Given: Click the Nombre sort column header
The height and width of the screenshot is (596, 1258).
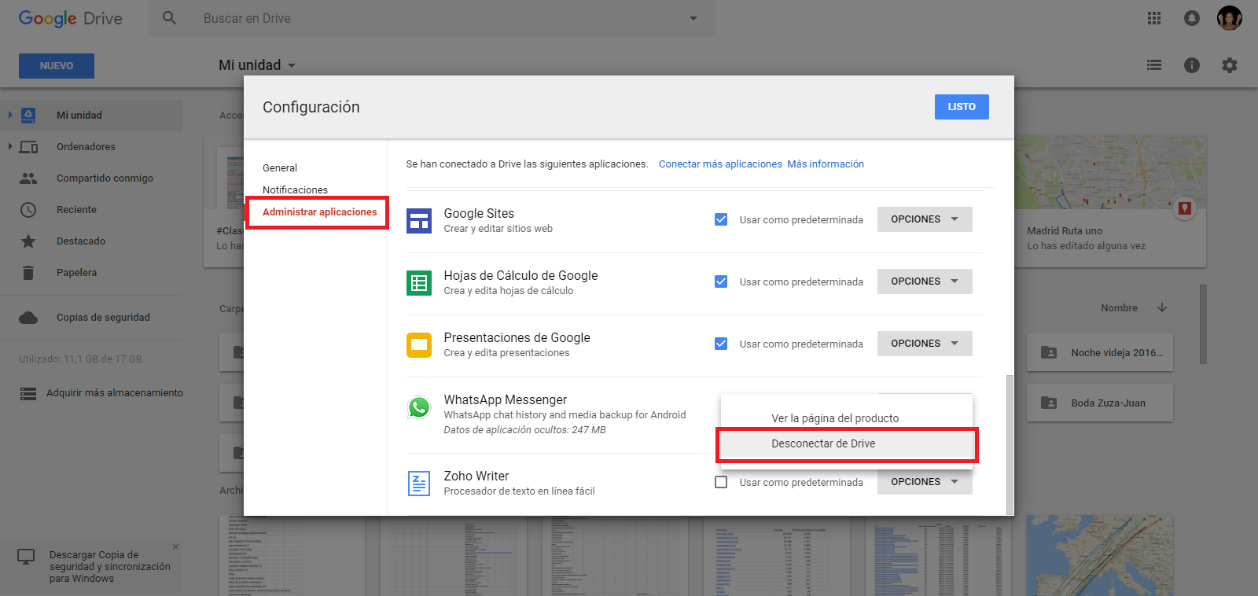Looking at the screenshot, I should click(x=1120, y=308).
